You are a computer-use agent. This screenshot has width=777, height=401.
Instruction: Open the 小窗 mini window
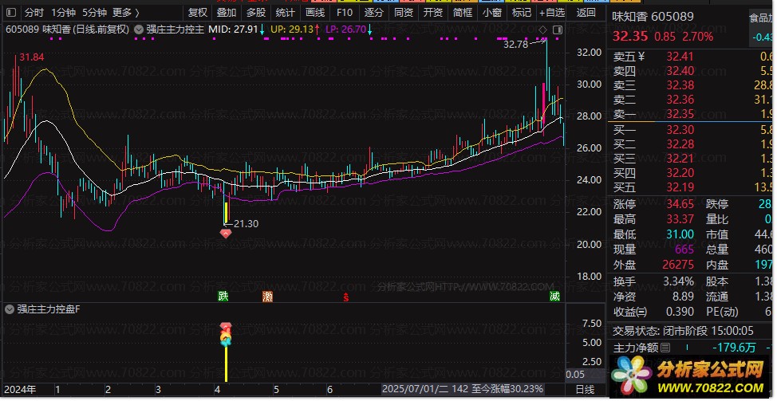tap(492, 13)
